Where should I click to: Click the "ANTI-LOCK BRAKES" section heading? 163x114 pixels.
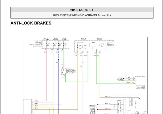(31, 23)
